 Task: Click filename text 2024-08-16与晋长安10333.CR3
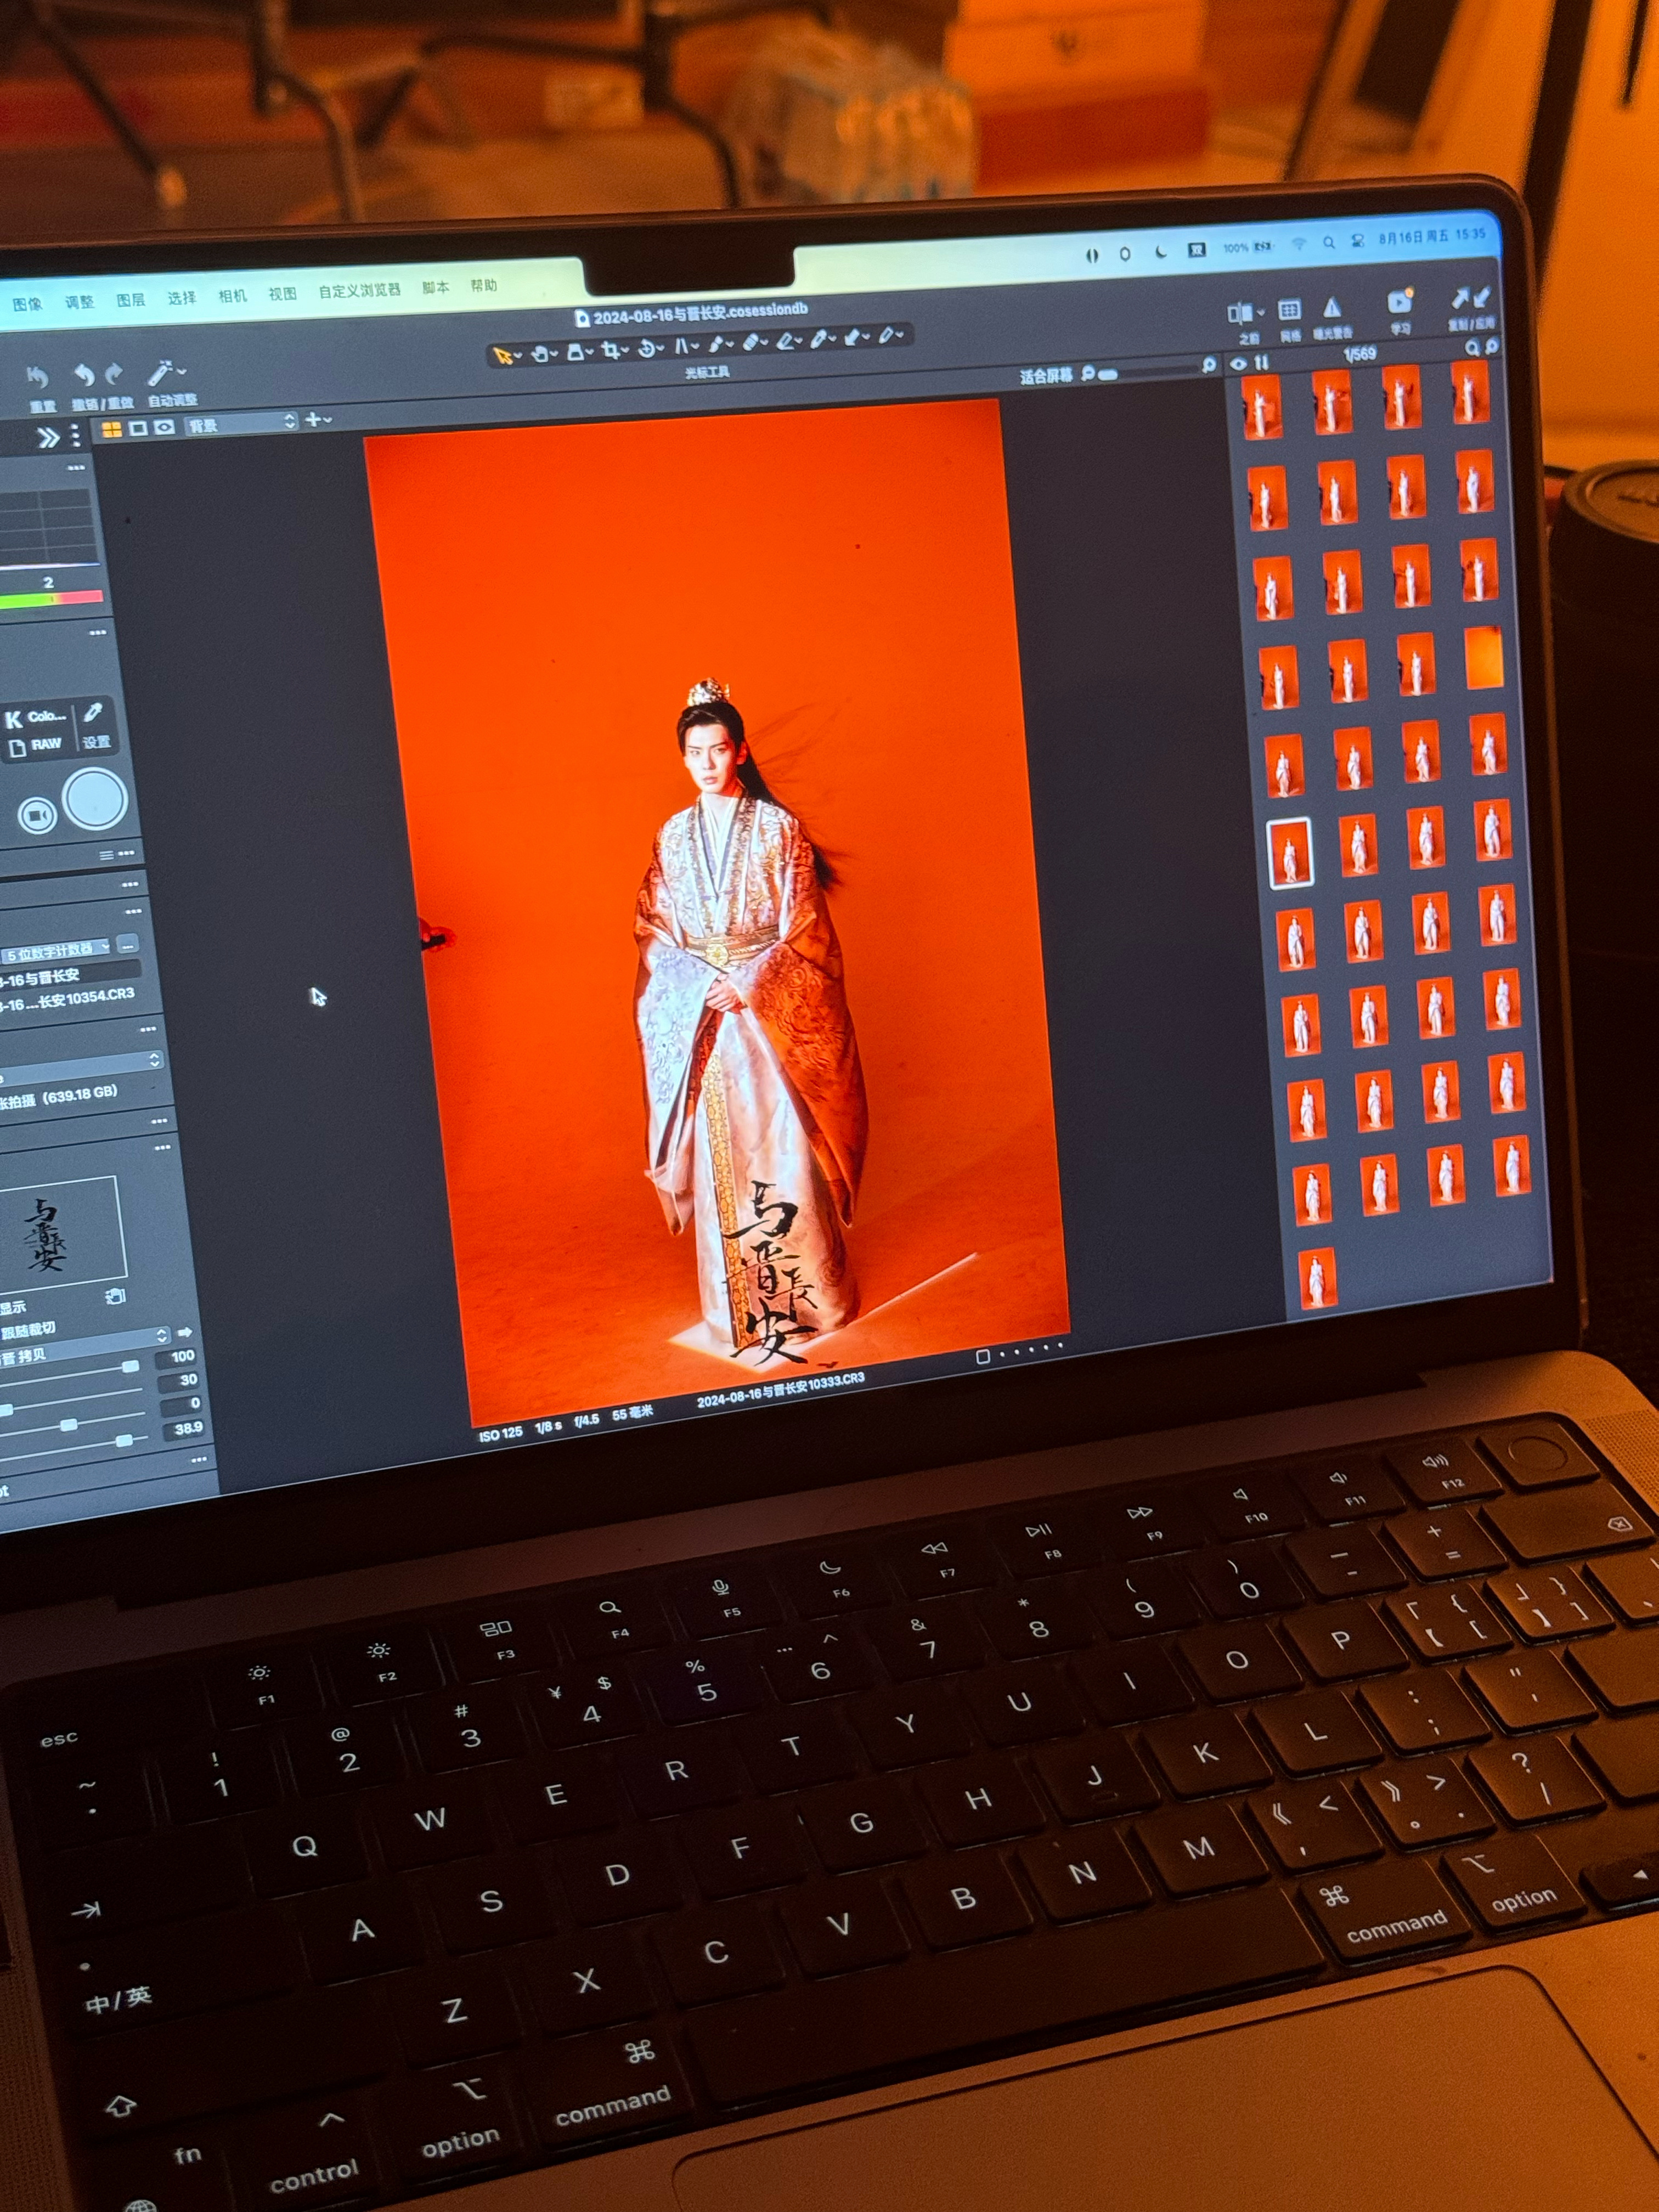pyautogui.click(x=781, y=1390)
